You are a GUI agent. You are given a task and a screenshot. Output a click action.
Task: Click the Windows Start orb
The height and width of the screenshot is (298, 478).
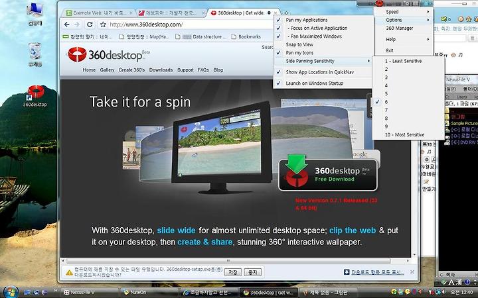(10, 292)
